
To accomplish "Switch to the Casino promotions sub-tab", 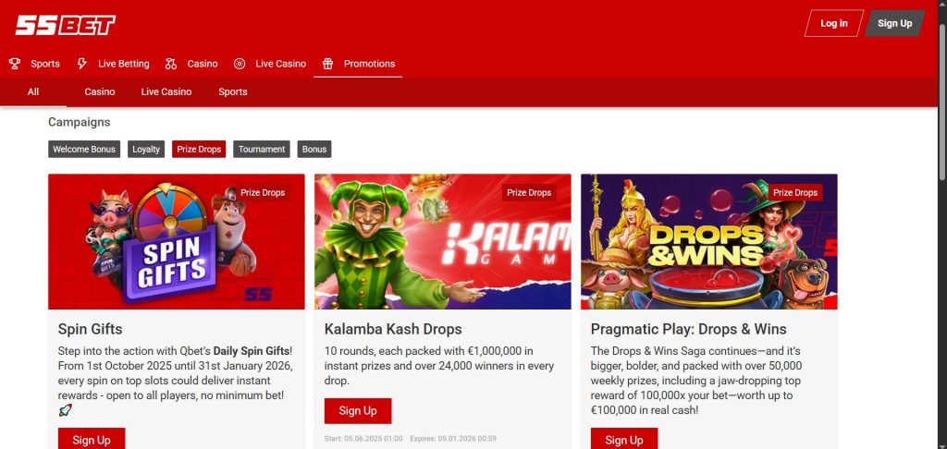I will point(100,91).
